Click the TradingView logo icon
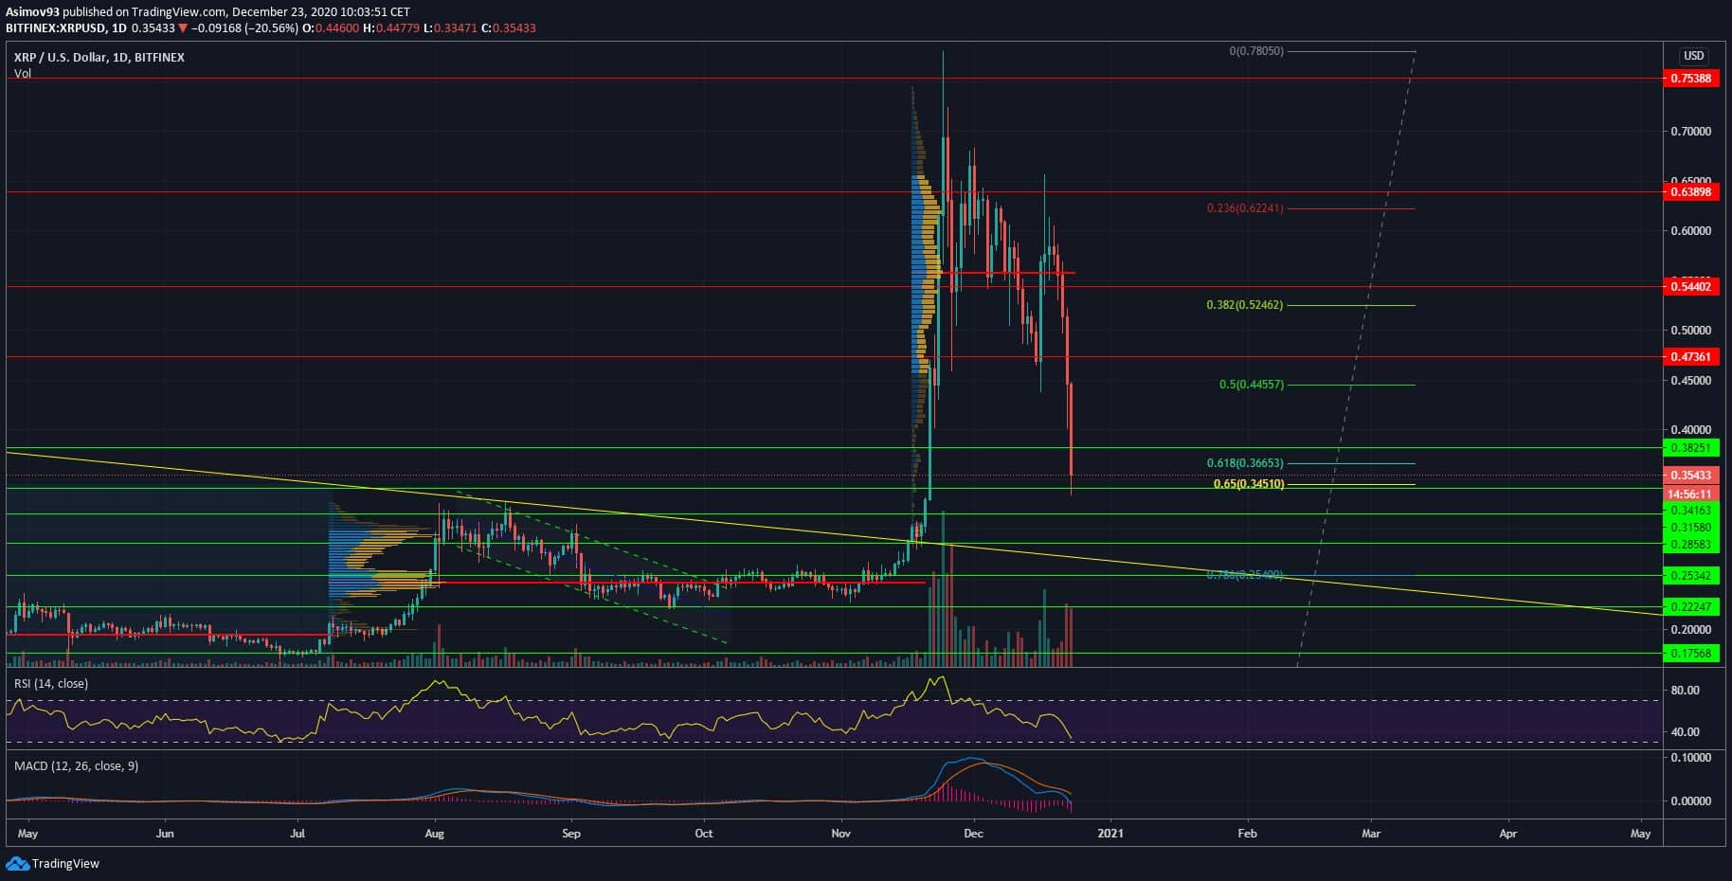The height and width of the screenshot is (881, 1732). 16,863
